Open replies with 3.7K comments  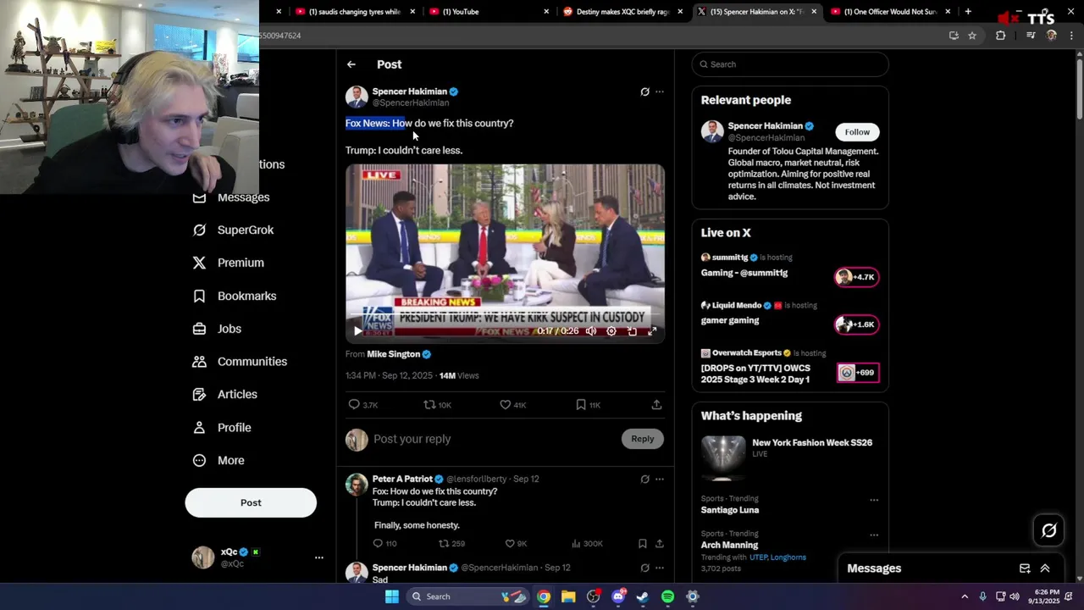(363, 405)
